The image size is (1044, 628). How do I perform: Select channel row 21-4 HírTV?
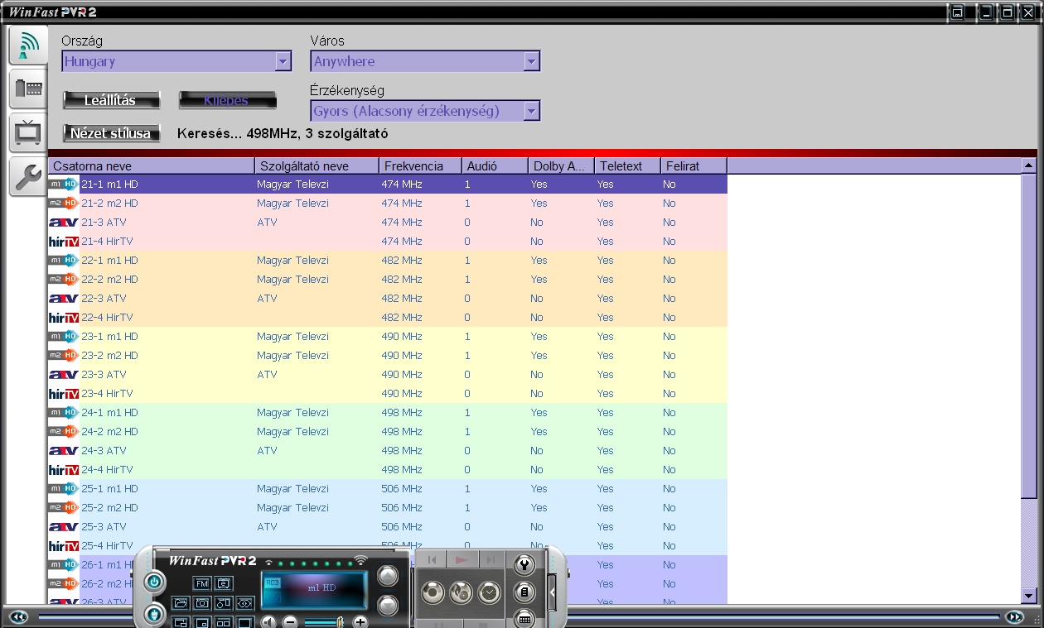pos(388,241)
